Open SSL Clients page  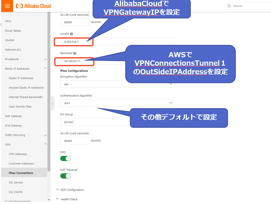click(x=16, y=192)
